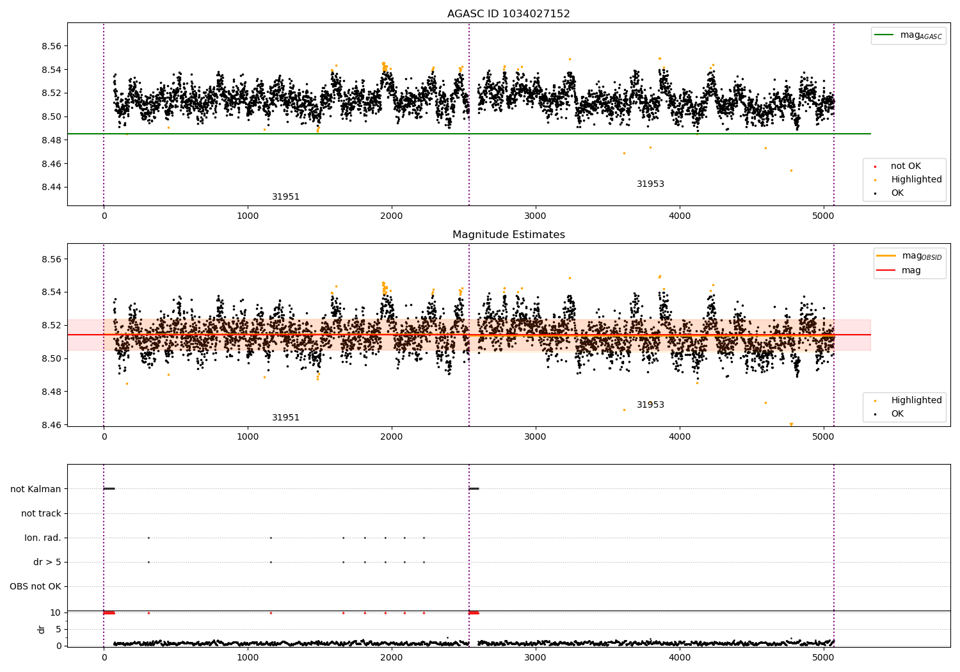Click the red marker next to 'not OK' in the legend
Screen dimensions: 960x672
coord(875,167)
